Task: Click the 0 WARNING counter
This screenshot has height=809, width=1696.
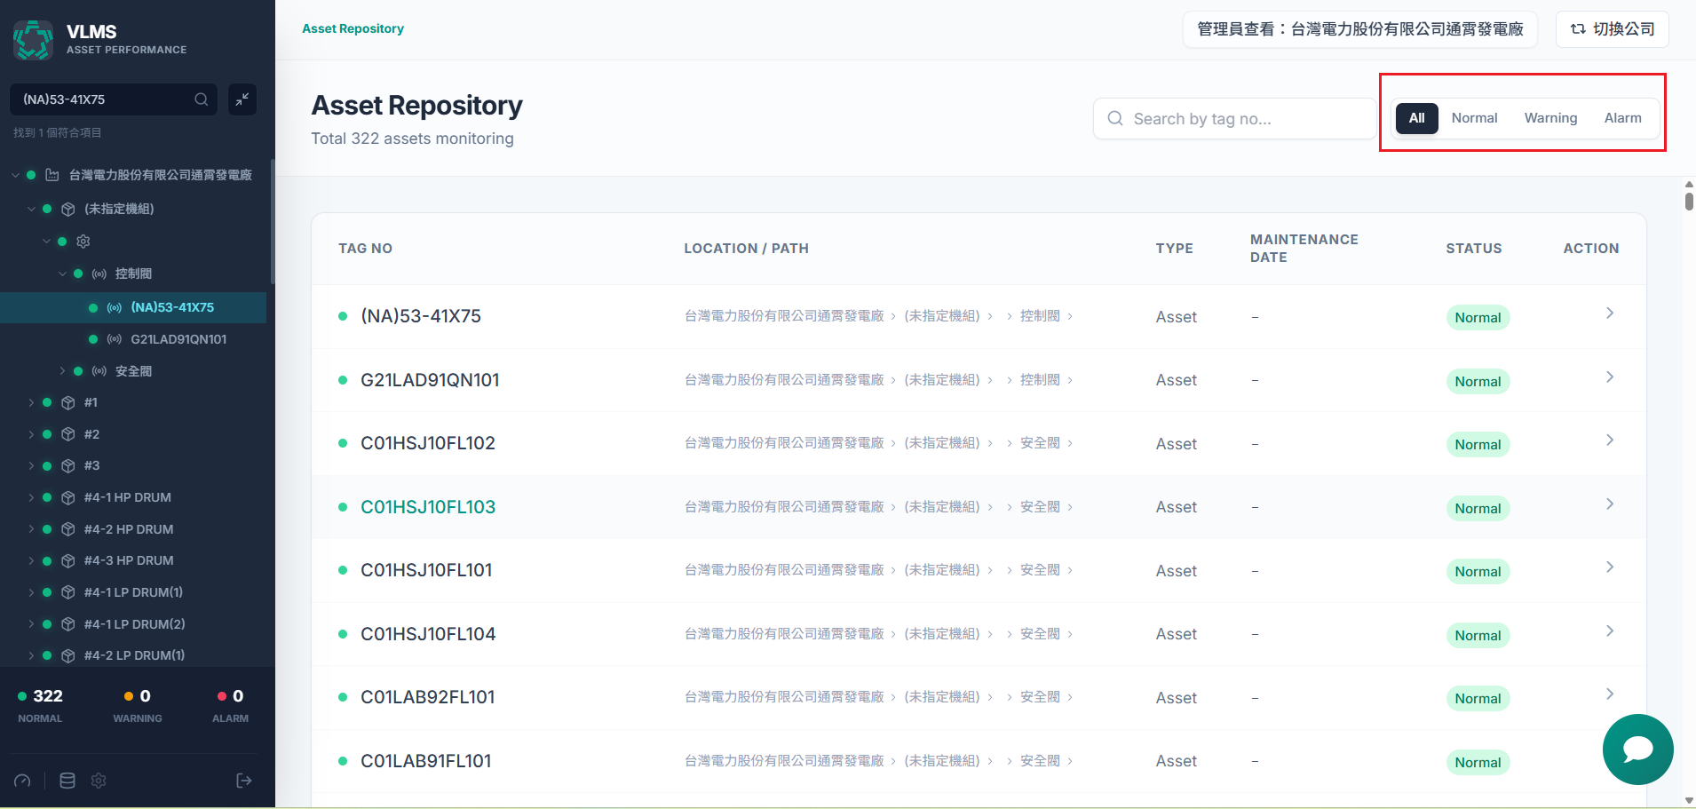Action: click(138, 705)
